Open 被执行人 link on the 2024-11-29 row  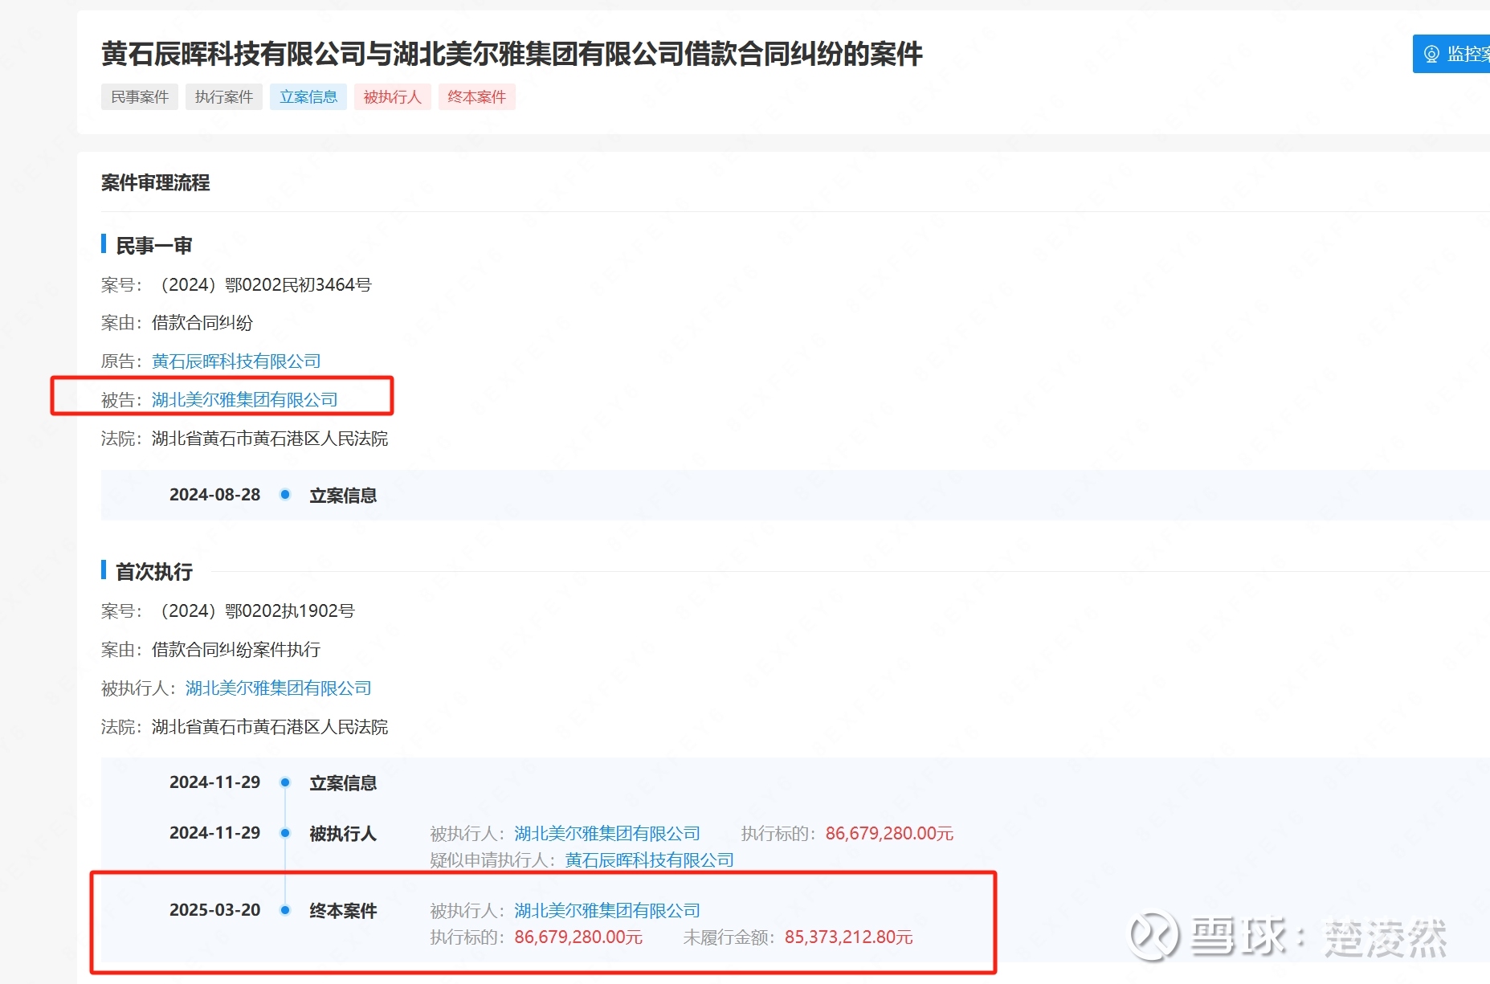tap(607, 834)
